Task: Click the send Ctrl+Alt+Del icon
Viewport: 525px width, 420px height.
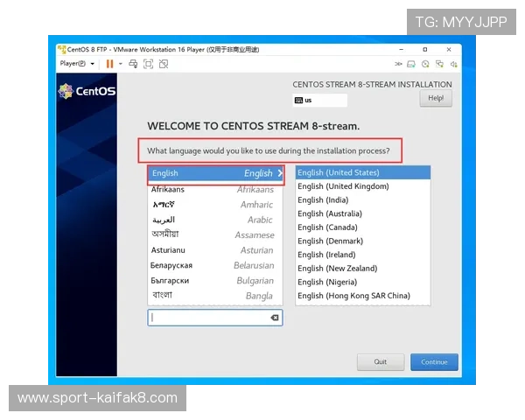Action: [x=133, y=64]
